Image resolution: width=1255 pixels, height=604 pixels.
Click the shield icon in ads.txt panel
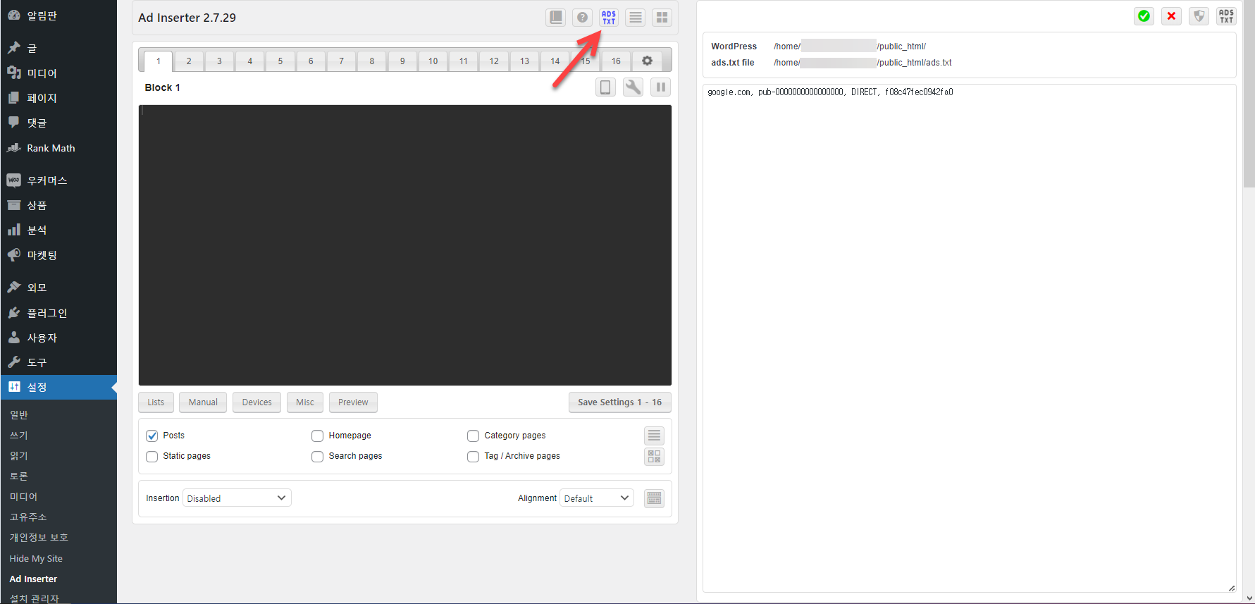coord(1199,16)
